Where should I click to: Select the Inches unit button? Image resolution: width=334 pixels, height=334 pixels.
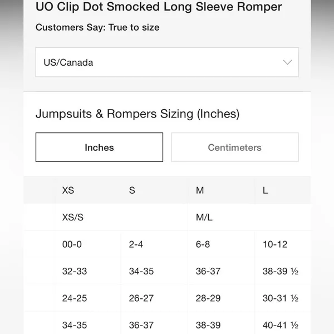click(99, 147)
